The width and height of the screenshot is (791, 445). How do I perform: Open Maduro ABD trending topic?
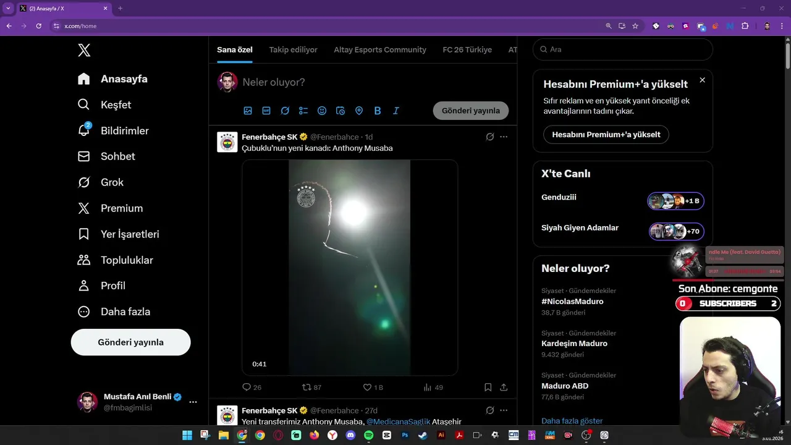[x=565, y=386]
